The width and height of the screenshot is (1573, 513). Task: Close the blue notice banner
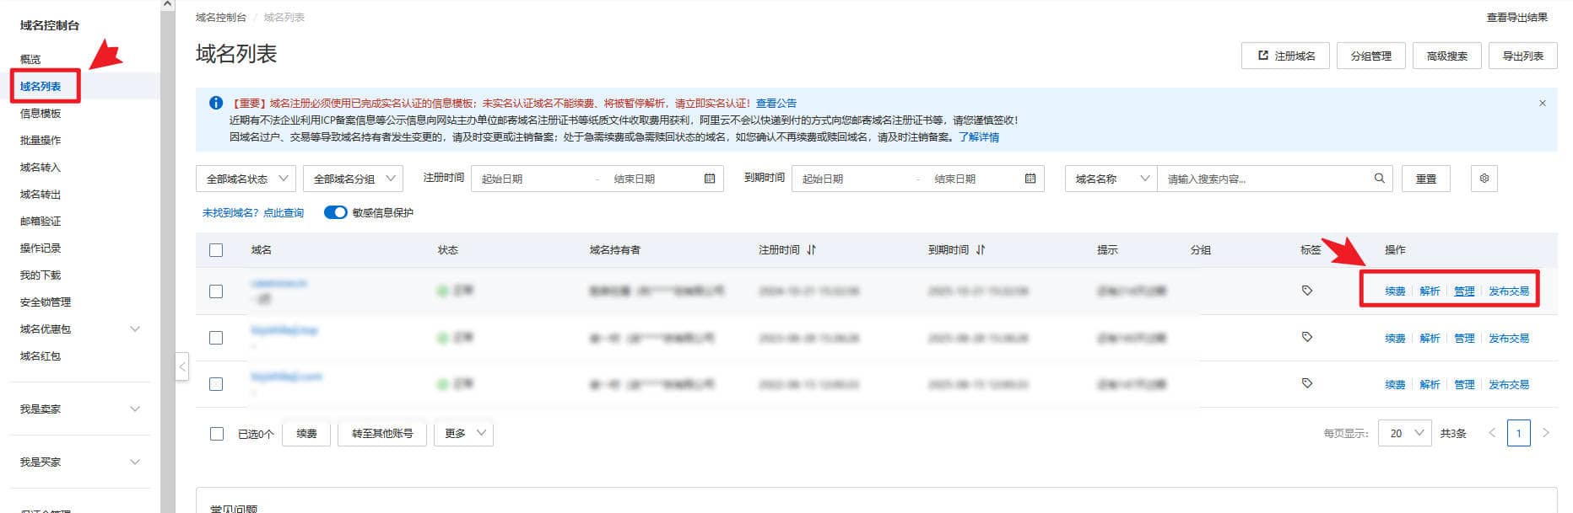1542,104
